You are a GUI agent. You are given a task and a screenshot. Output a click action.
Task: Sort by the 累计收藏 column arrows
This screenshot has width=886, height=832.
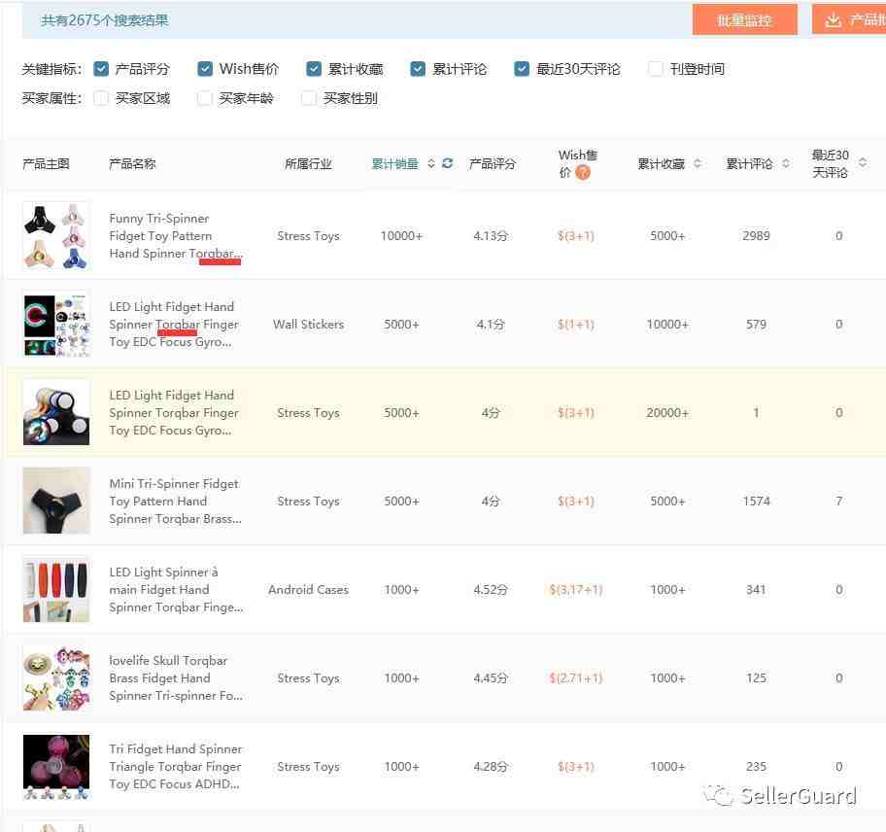click(698, 163)
